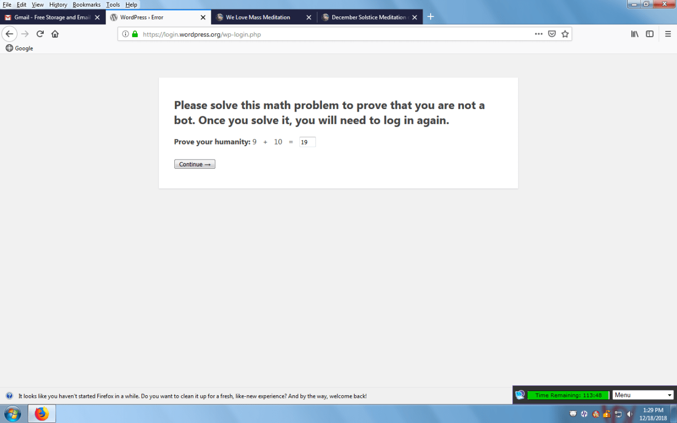
Task: Bookmark this page with star icon
Action: pos(565,34)
